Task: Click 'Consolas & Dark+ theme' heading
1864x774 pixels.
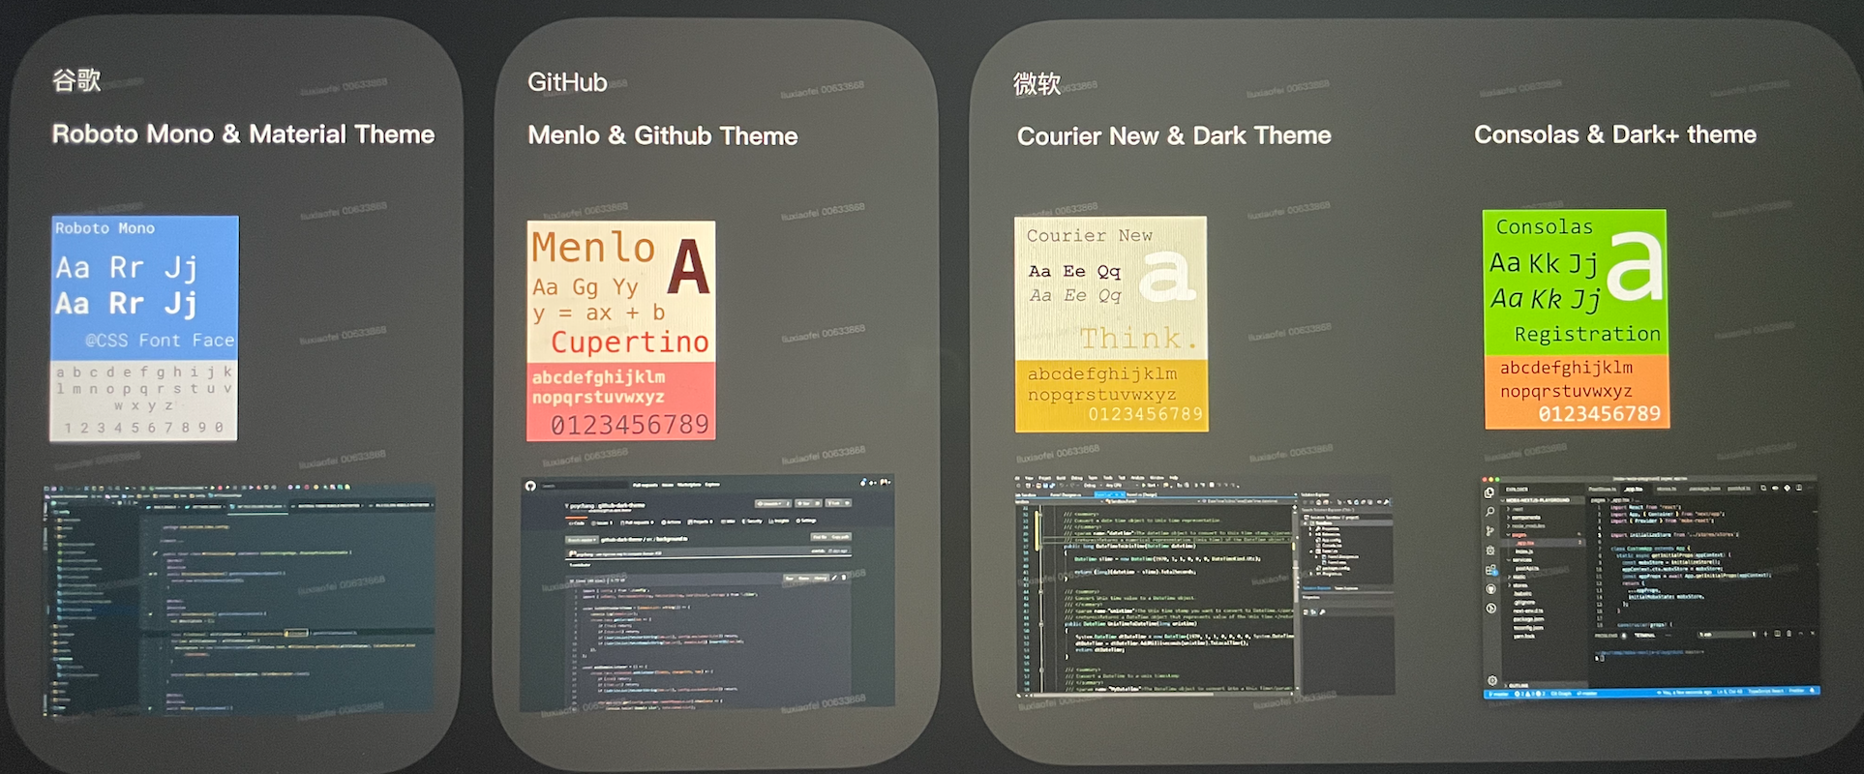Action: tap(1615, 134)
